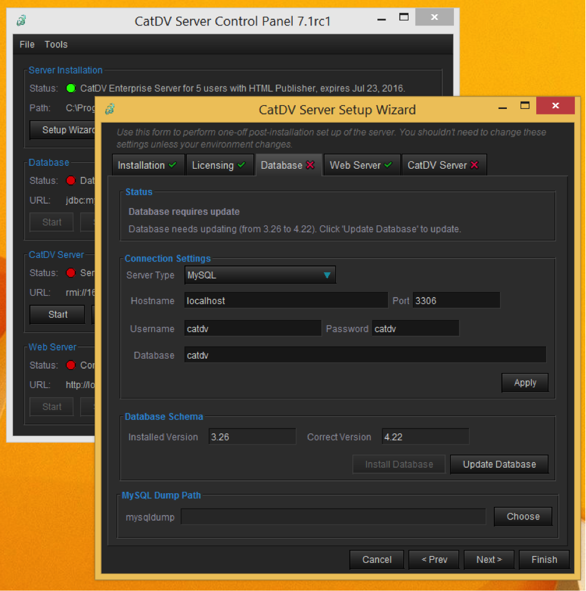Screen dimensions: 586x591
Task: Click into the Port field
Action: pyautogui.click(x=456, y=301)
